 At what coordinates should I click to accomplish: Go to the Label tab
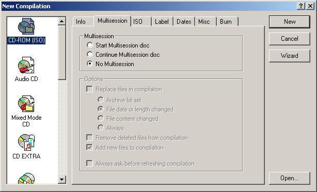[x=162, y=22]
